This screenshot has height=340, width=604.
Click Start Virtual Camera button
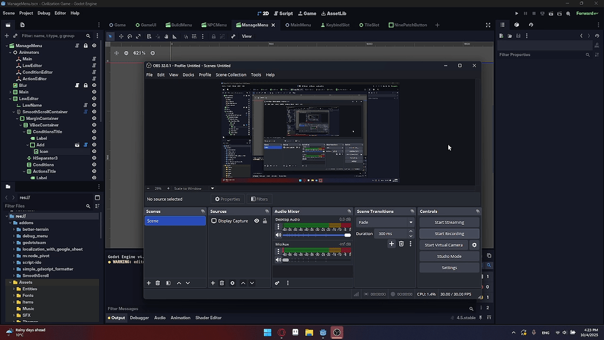(x=444, y=245)
